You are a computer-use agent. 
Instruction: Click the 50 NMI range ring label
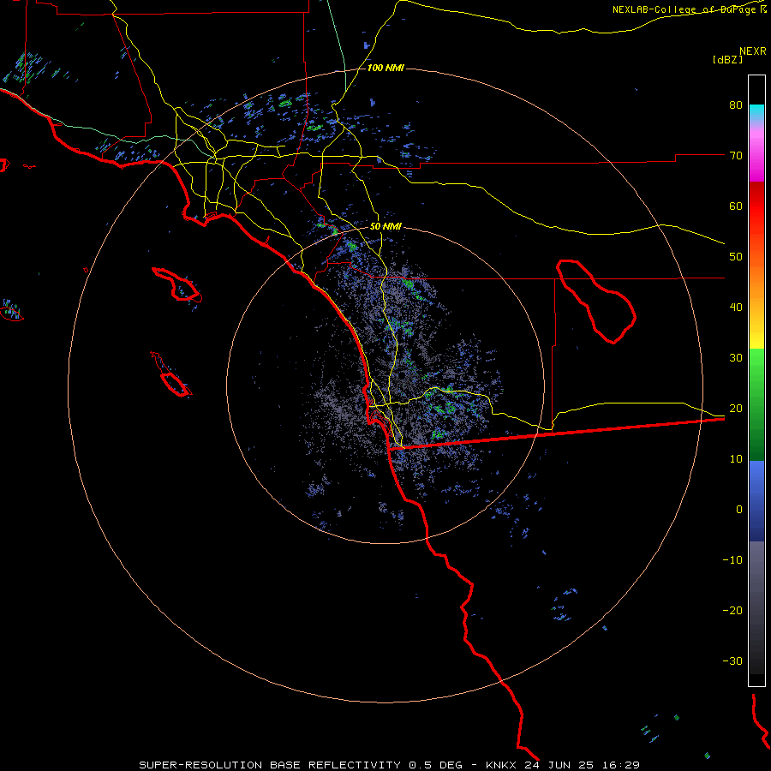click(385, 227)
